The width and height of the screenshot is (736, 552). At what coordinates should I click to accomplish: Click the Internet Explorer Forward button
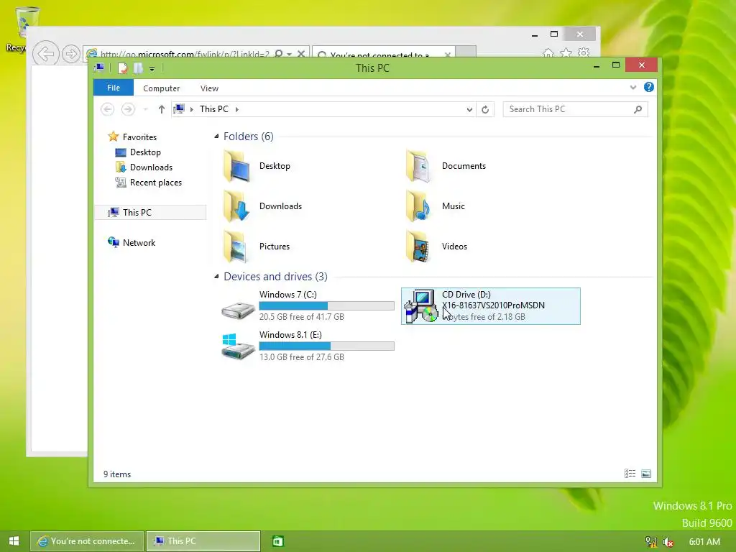tap(71, 53)
